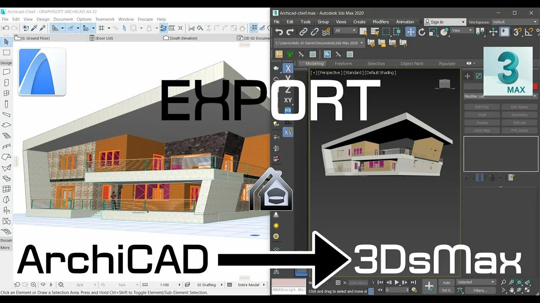540x303 pixels.
Task: Open the Design menu in ArchiCAD
Action: [43, 19]
